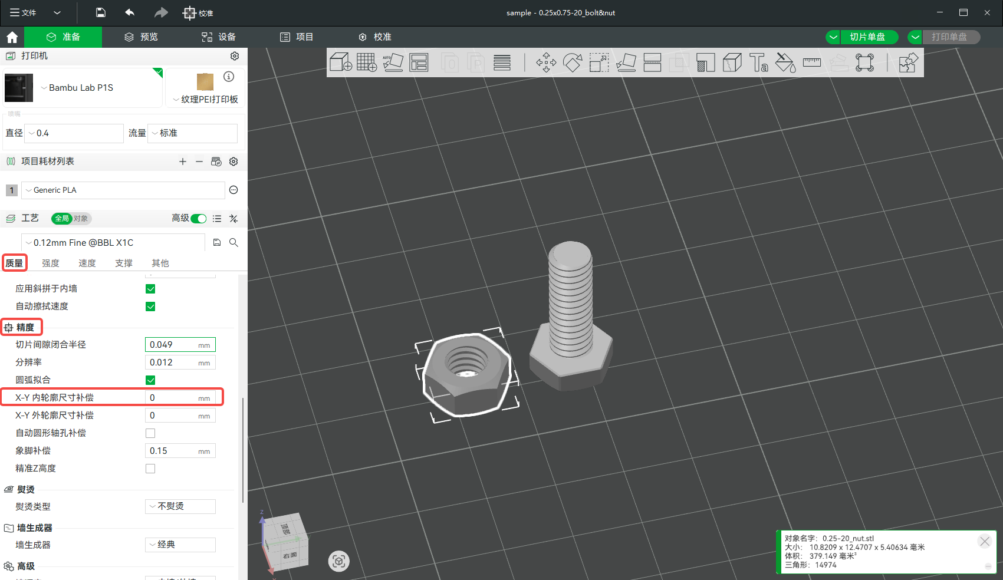The image size is (1003, 580).
Task: Enable 精准Z高度 checkbox
Action: (x=150, y=469)
